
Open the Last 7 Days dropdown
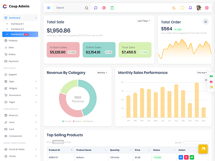click(x=144, y=21)
